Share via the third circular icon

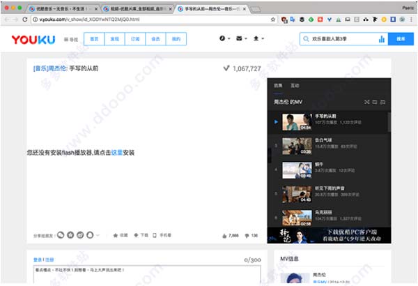(x=80, y=235)
